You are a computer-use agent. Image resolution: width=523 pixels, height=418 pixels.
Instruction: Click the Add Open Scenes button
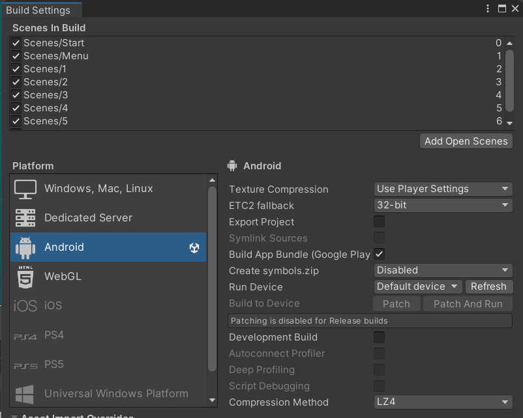[466, 141]
